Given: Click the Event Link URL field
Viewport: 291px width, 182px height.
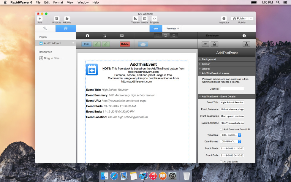Looking at the screenshot, I should [232, 123].
